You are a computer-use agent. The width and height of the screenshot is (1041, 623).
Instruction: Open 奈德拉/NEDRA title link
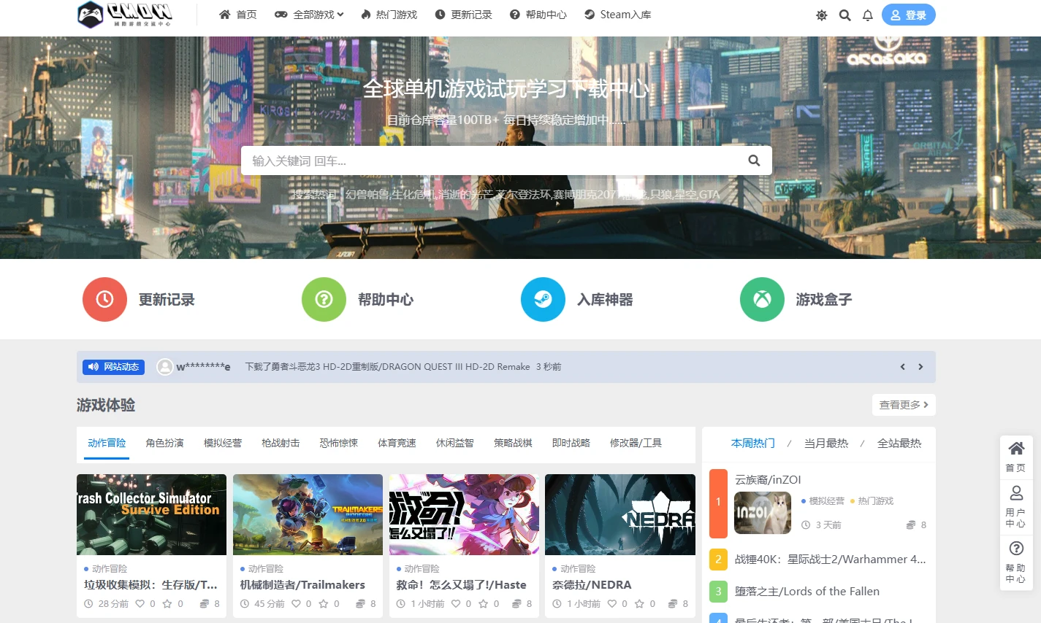pyautogui.click(x=592, y=584)
